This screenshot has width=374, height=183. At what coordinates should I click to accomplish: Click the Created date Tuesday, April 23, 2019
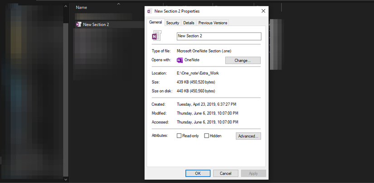coord(207,104)
